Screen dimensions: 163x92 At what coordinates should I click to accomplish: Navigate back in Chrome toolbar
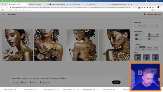point(2,7)
